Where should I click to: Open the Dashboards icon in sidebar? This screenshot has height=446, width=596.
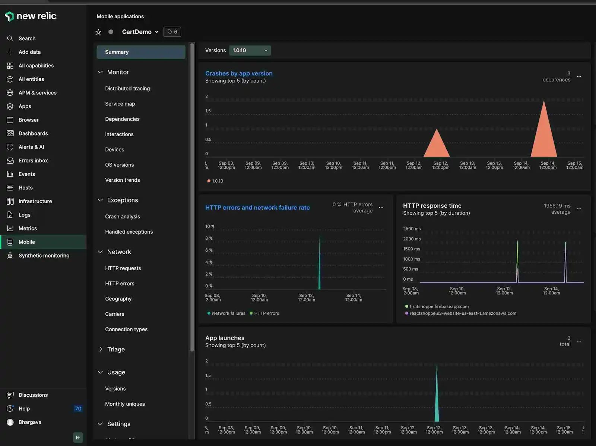[10, 133]
